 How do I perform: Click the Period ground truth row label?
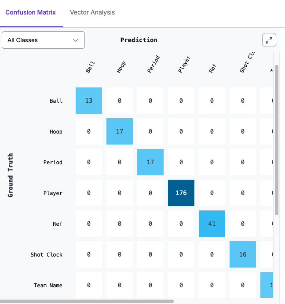click(53, 162)
